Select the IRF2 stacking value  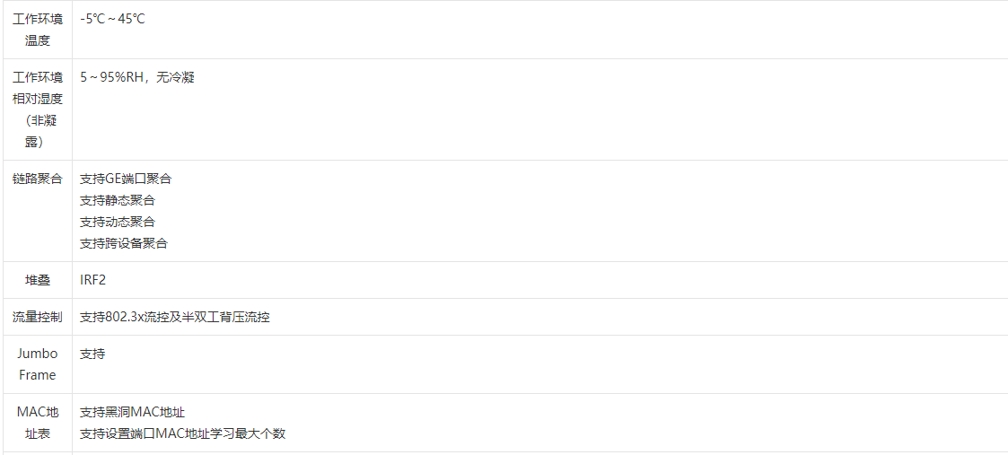pos(92,280)
